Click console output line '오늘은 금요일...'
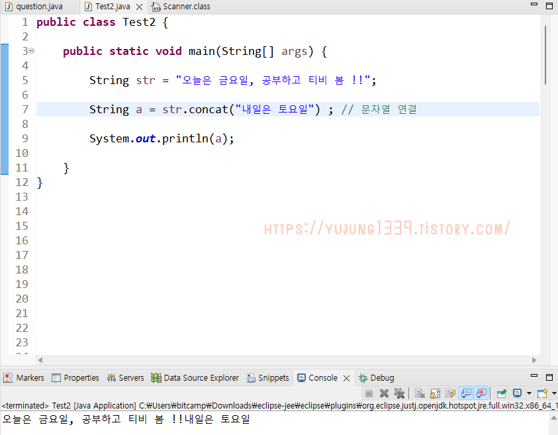Screen dimensions: 558x435 [x=126, y=419]
